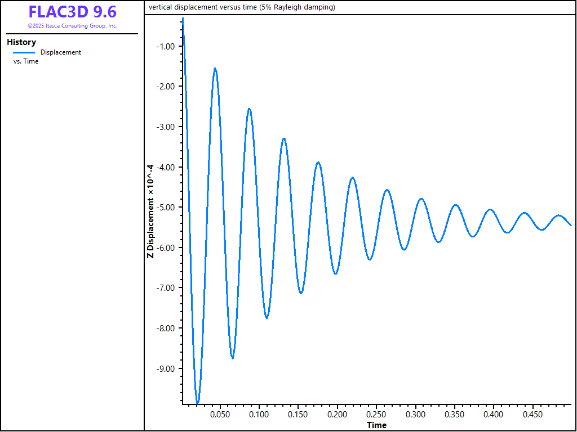Click the first curve peak near -1.50
577x432 pixels.
pyautogui.click(x=215, y=69)
